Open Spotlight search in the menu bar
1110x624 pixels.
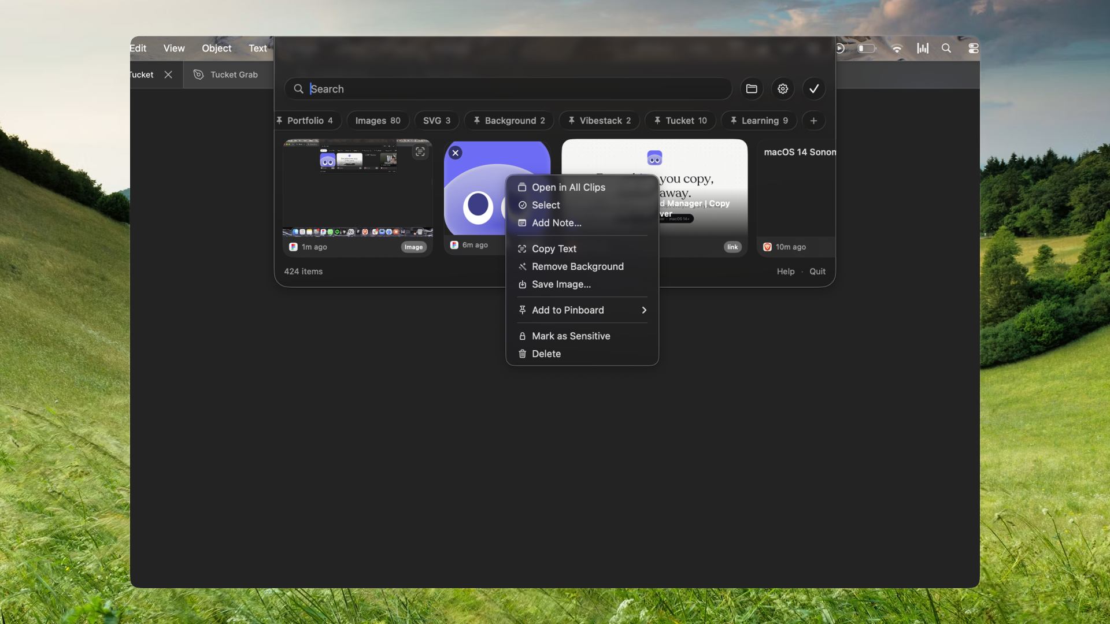(x=946, y=49)
